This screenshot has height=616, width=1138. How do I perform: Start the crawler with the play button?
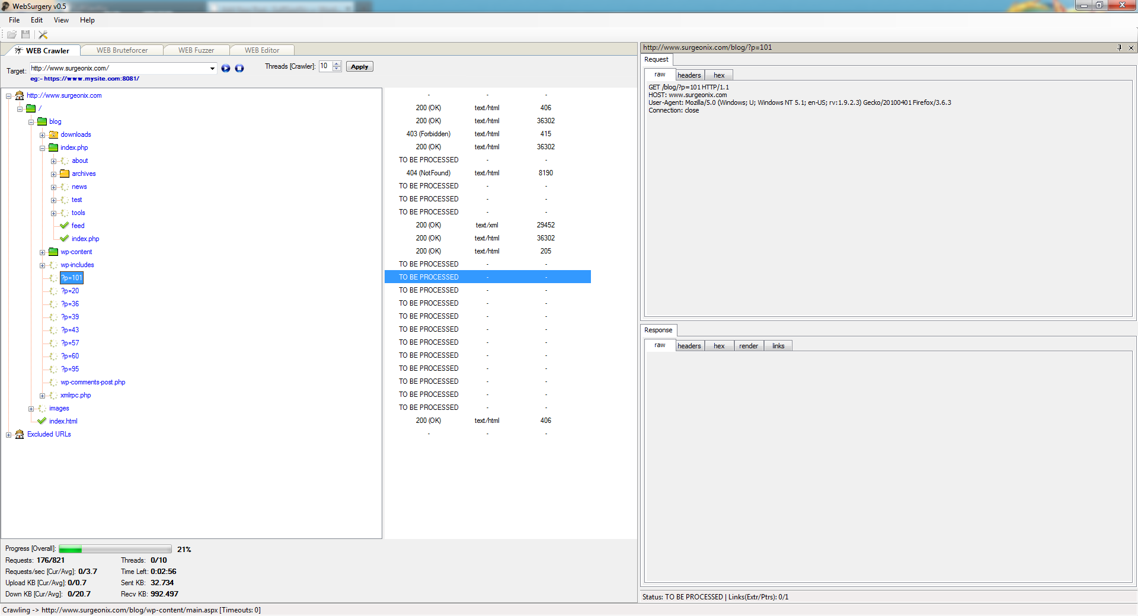click(226, 68)
